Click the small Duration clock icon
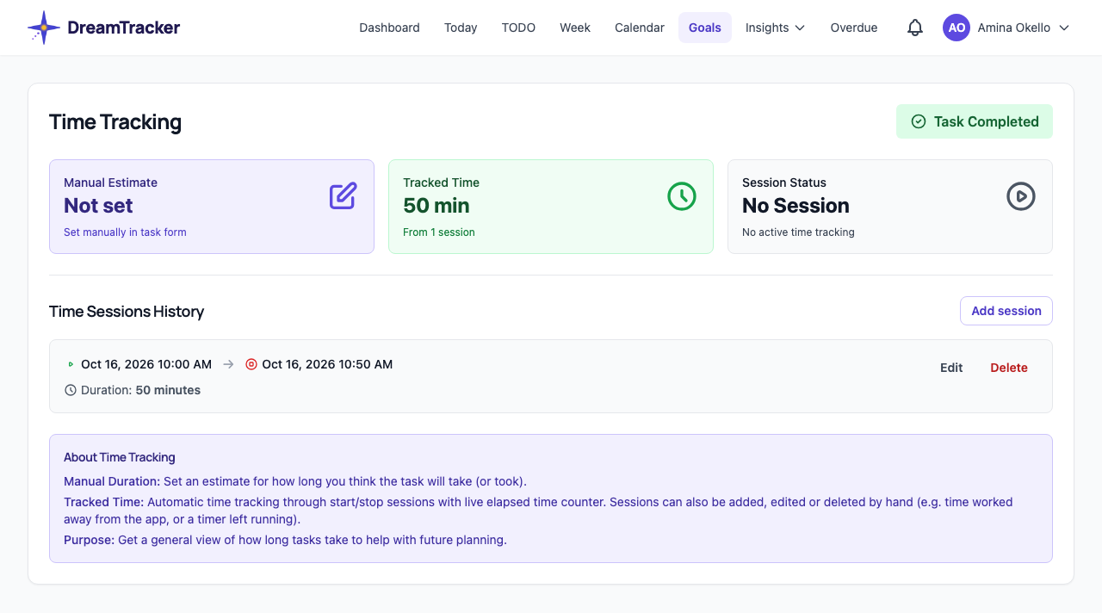 [71, 390]
